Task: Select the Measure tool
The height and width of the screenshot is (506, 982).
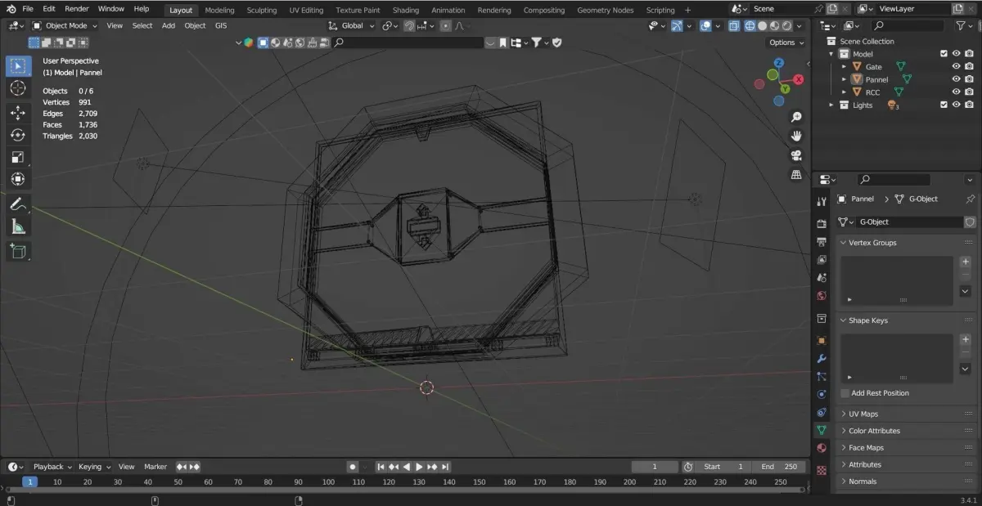Action: tap(18, 226)
